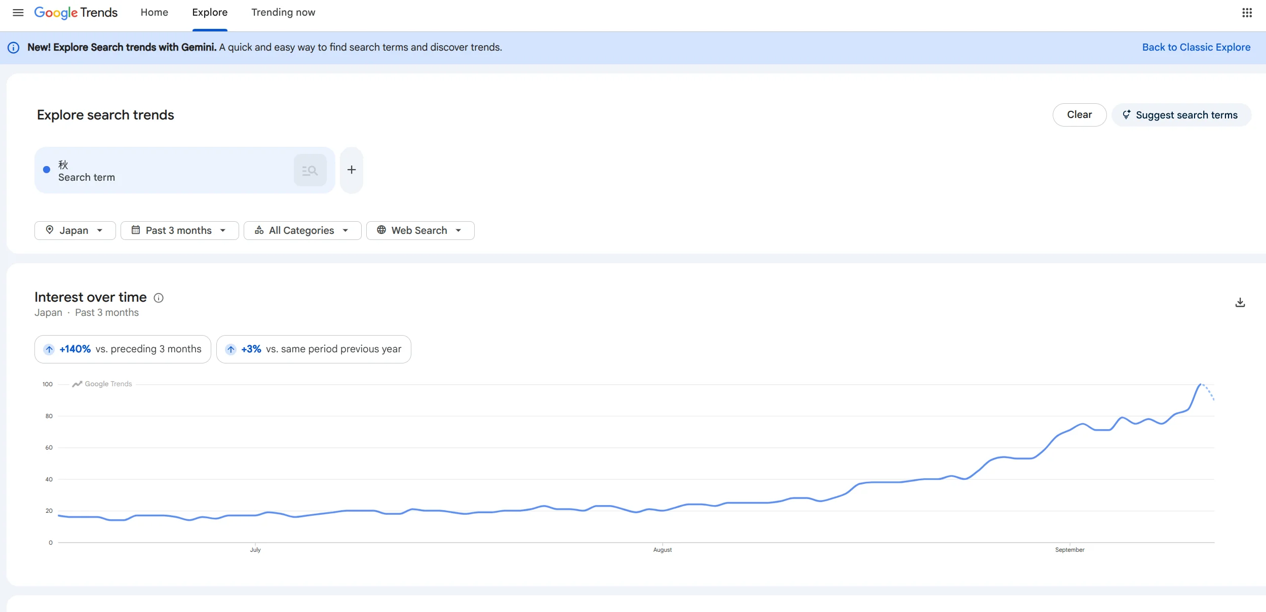This screenshot has width=1266, height=612.
Task: Open the Japan region dropdown
Action: coord(75,231)
